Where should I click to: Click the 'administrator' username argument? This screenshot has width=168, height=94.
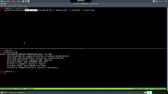pos(62,10)
